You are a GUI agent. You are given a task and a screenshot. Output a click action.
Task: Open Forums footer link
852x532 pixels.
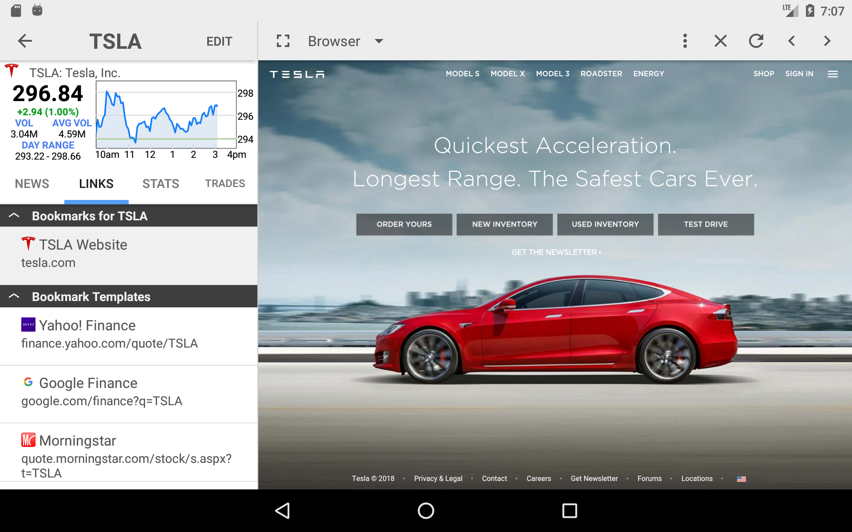650,478
